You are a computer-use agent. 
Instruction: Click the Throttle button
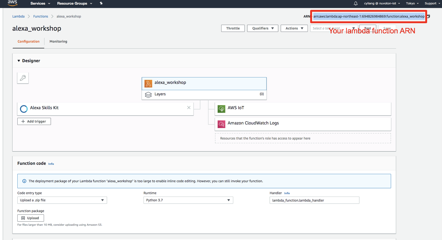tap(233, 28)
